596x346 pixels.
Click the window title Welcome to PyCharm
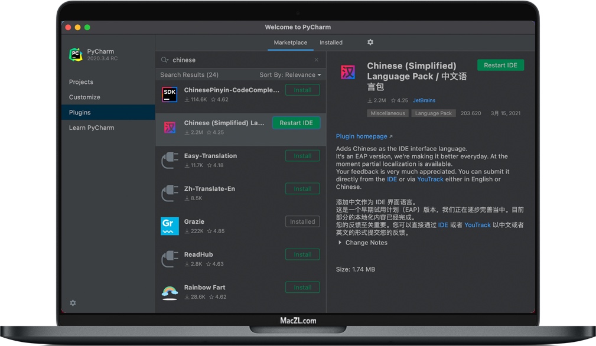[x=298, y=27]
